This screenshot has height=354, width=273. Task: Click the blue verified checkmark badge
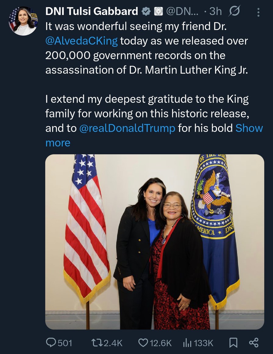[147, 12]
